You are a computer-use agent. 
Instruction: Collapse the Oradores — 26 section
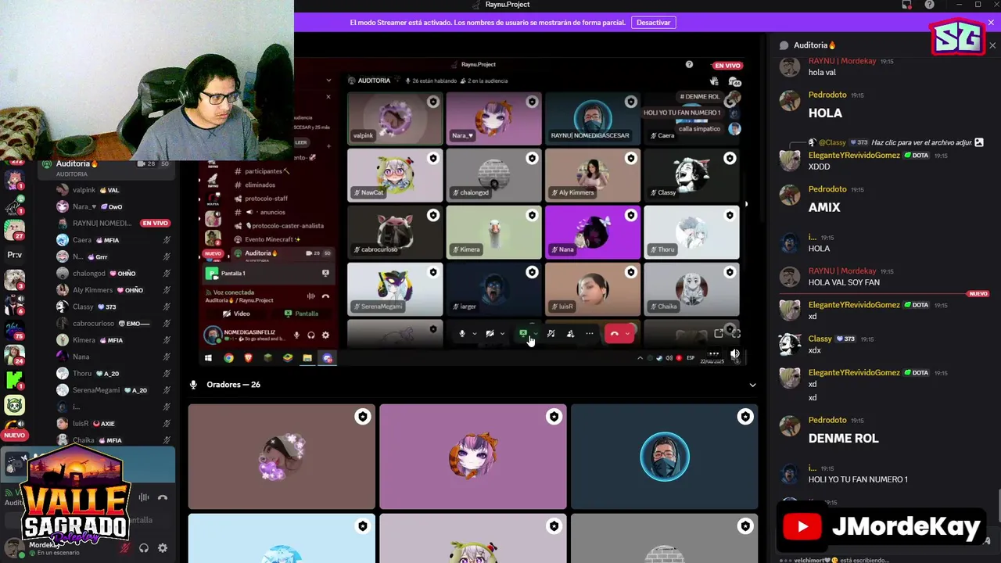(752, 385)
